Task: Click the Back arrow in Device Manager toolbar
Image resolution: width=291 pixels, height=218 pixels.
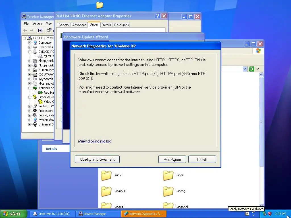Action: 25,30
